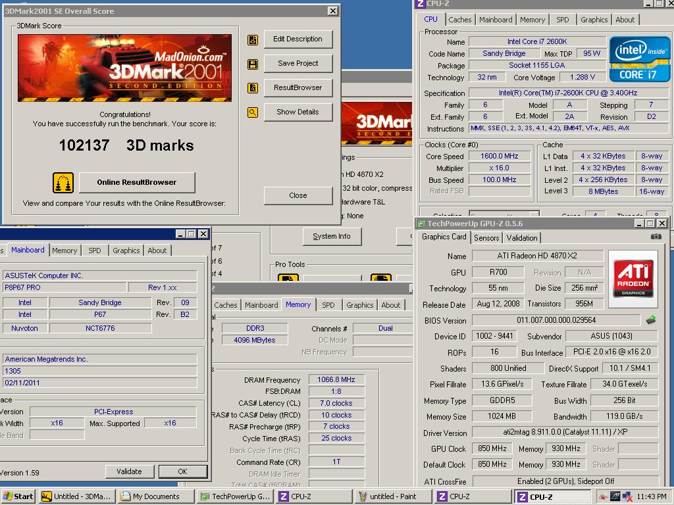674x505 pixels.
Task: Click the GPU-Z Name field ATI Radeon HD 4870 X2
Action: point(537,256)
